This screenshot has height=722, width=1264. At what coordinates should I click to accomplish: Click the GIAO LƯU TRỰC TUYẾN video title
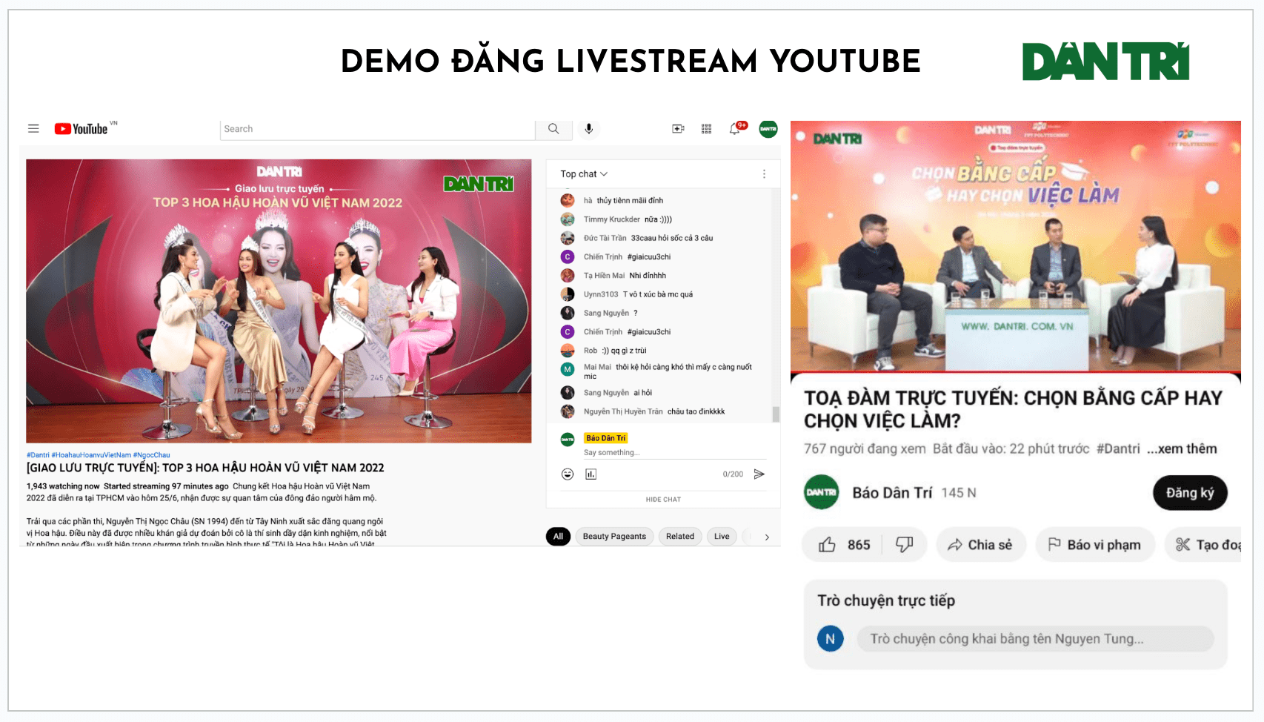click(x=205, y=468)
